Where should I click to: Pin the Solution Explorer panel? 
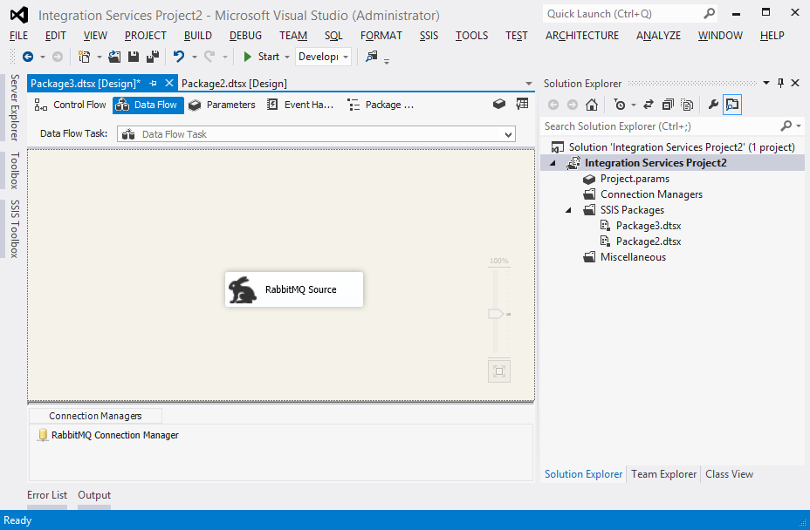click(780, 83)
